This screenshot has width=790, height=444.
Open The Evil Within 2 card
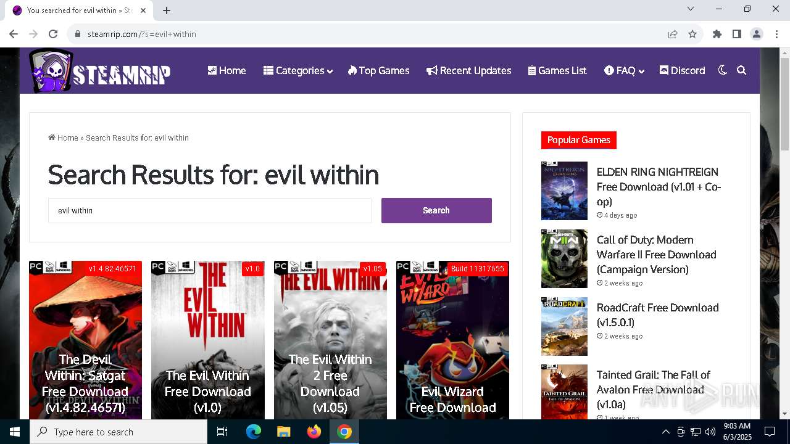pos(330,340)
